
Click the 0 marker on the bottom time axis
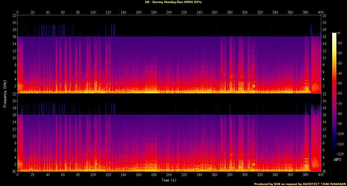coord(18,175)
